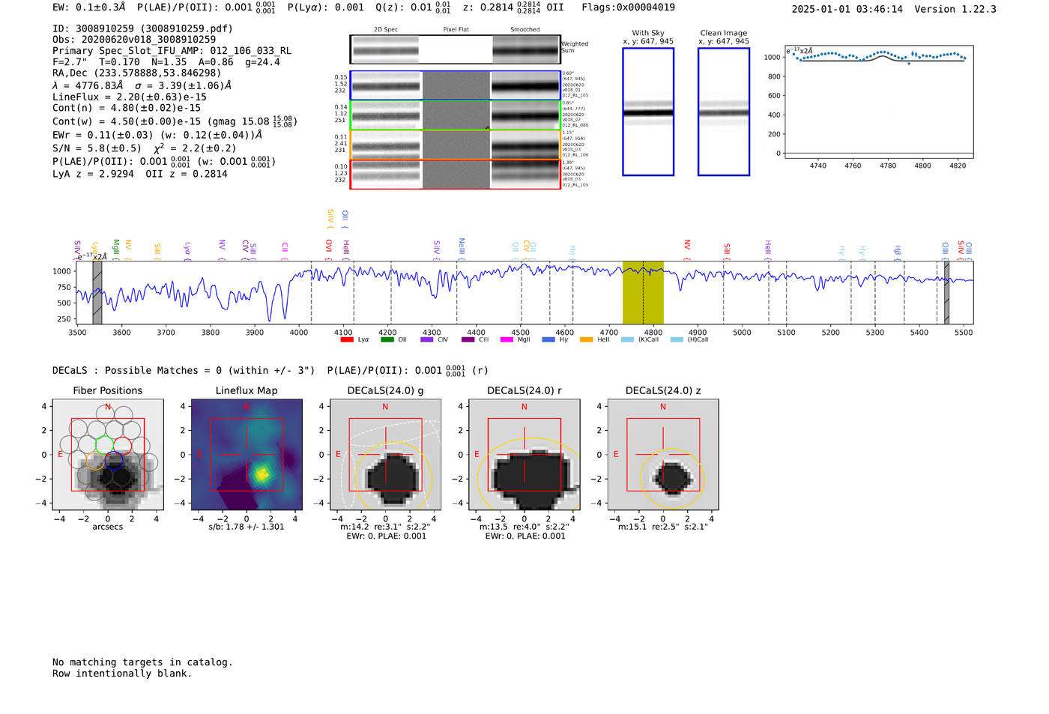Click the magenta MgII legend swatch
The image size is (1049, 714).
(x=507, y=339)
